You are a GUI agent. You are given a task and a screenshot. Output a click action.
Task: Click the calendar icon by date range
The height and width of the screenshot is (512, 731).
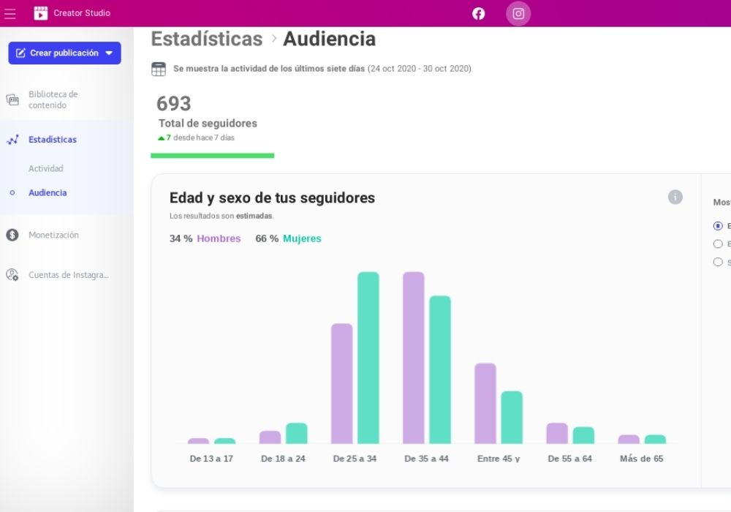(159, 69)
